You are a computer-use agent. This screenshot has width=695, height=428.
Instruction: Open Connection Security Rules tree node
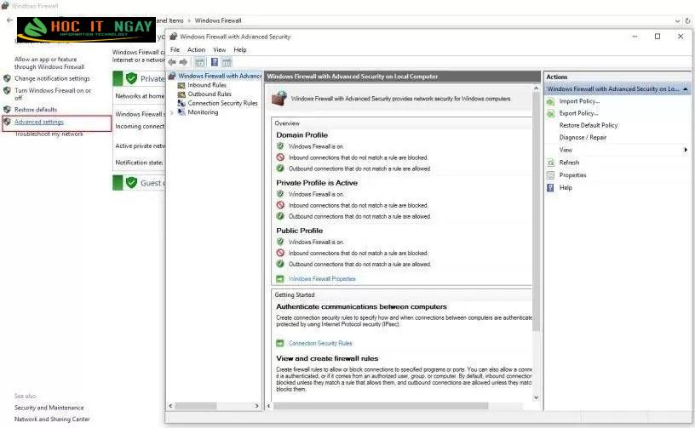click(x=222, y=103)
